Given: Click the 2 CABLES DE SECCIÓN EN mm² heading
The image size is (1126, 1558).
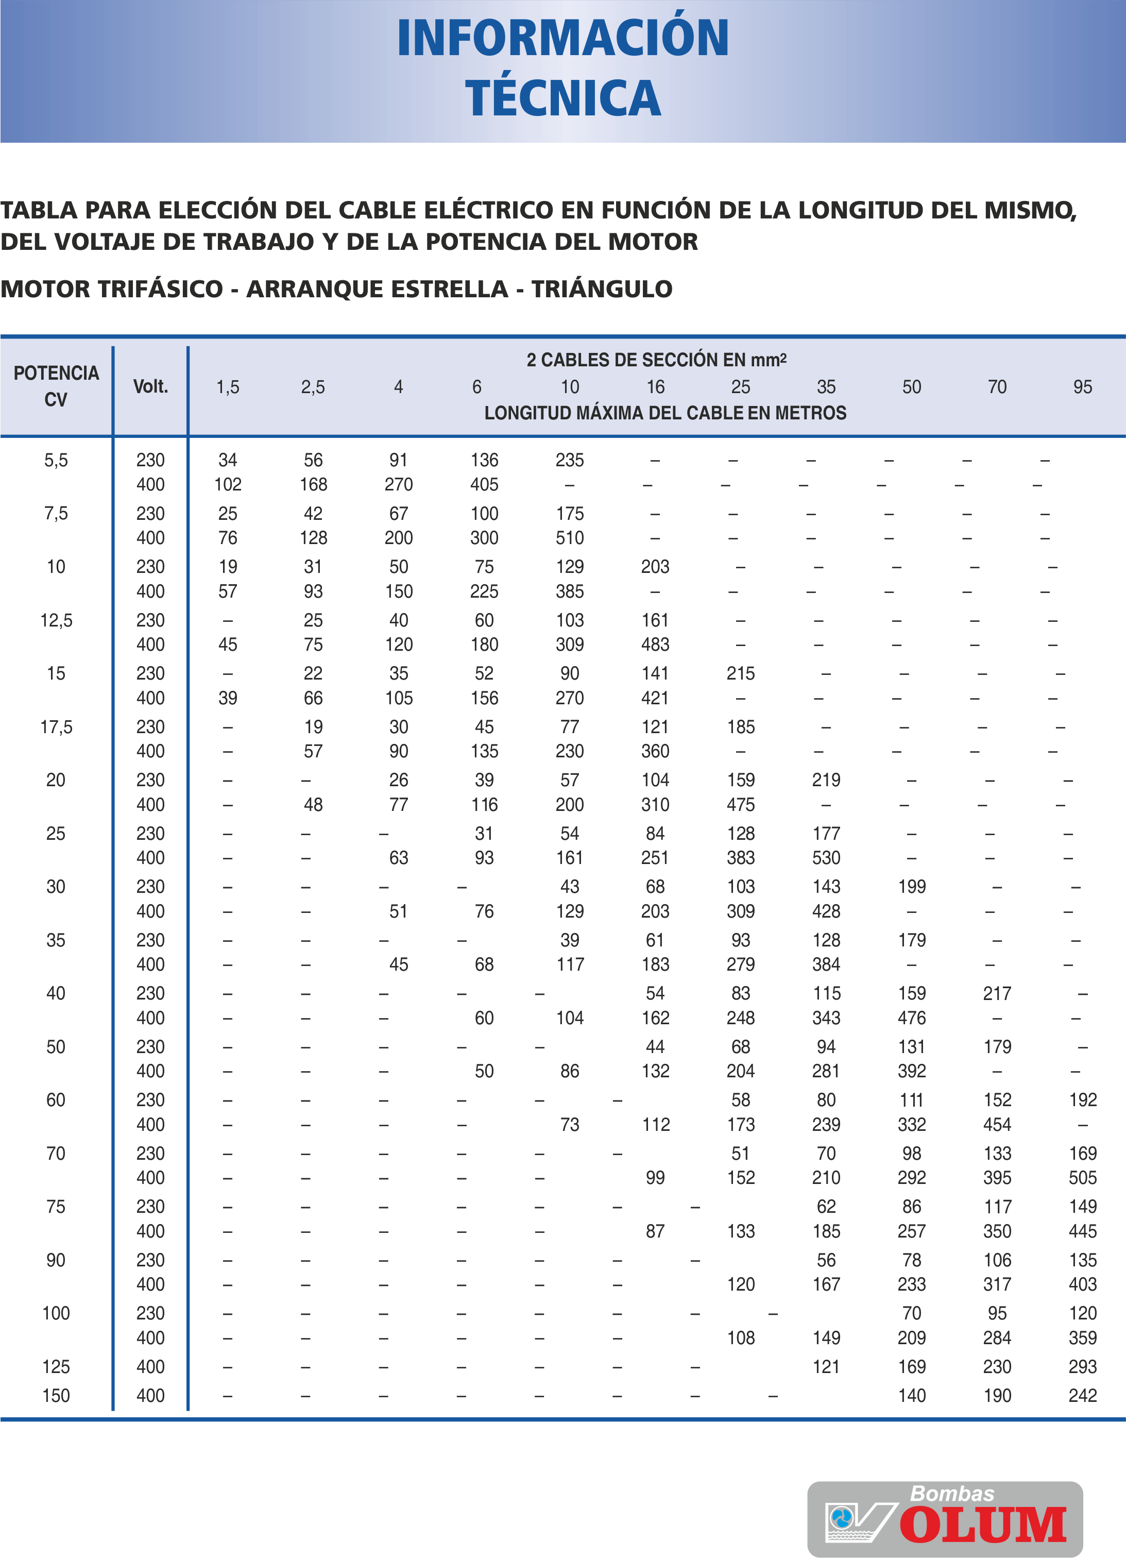Looking at the screenshot, I should pyautogui.click(x=656, y=360).
